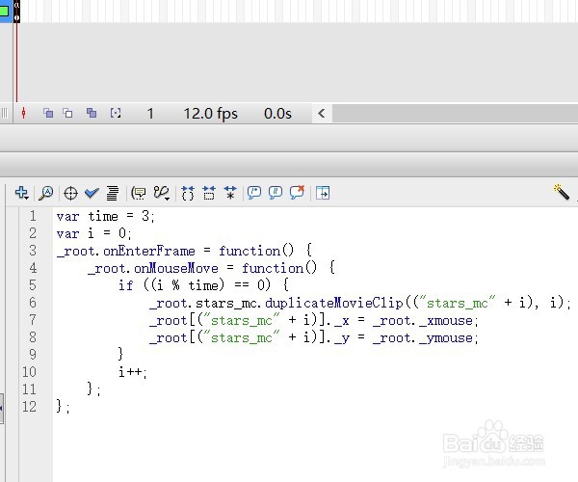
Task: Click the Expand all asterisk icon
Action: [x=230, y=193]
